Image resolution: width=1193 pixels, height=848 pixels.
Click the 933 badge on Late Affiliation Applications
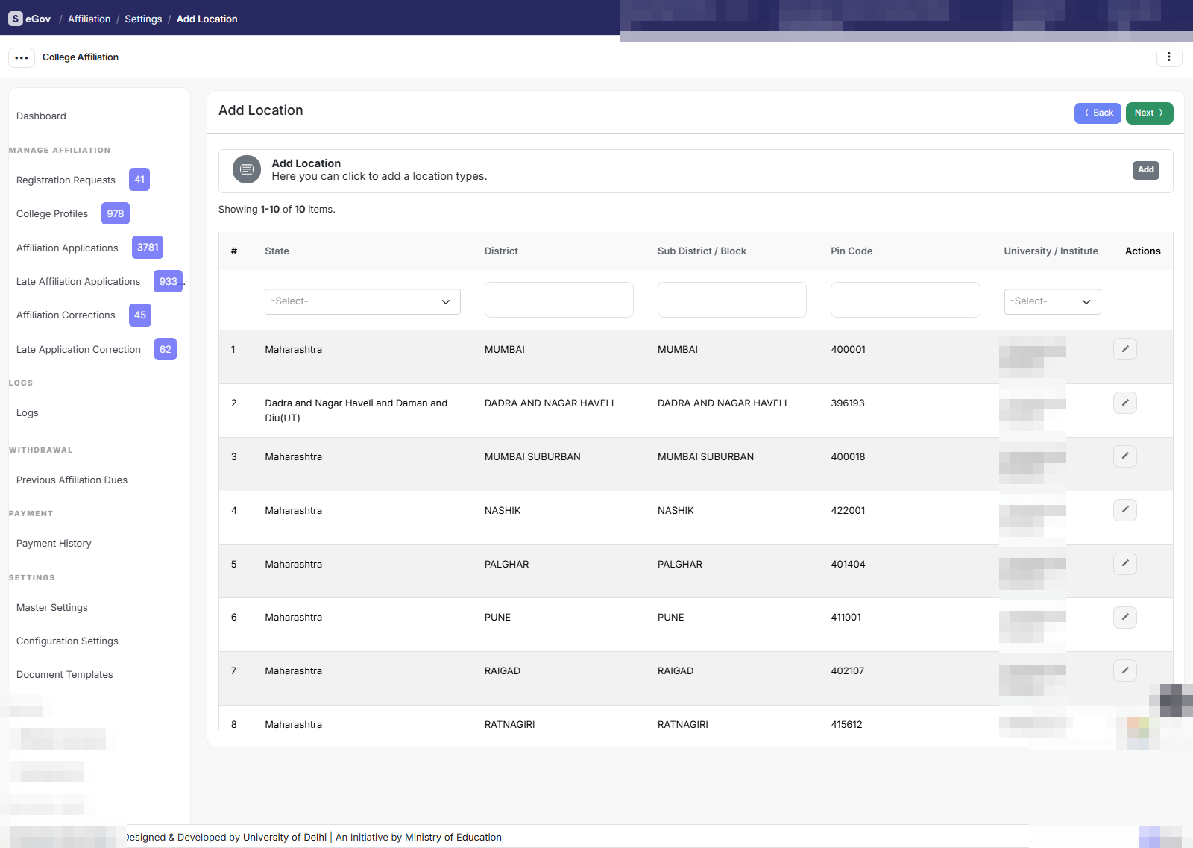pos(169,281)
